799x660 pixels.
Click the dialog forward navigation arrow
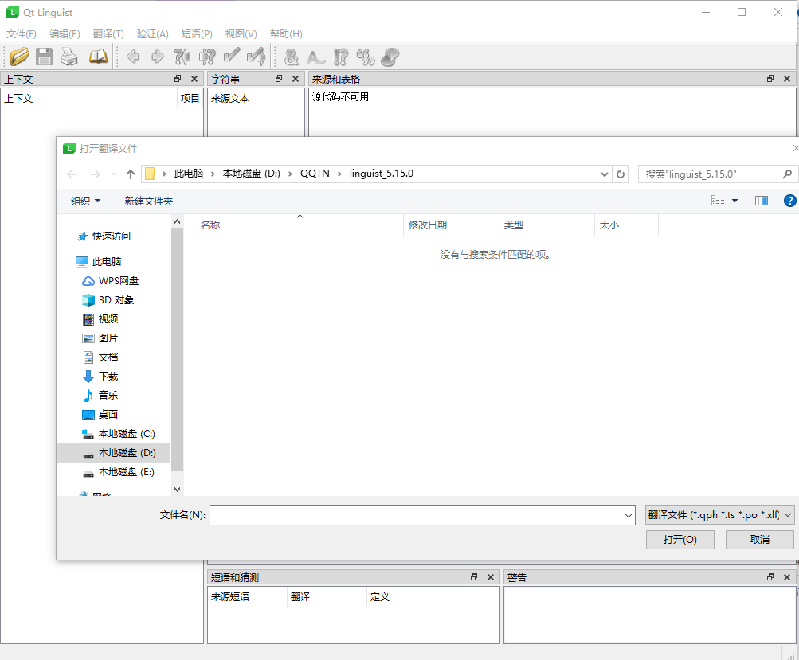pyautogui.click(x=96, y=174)
